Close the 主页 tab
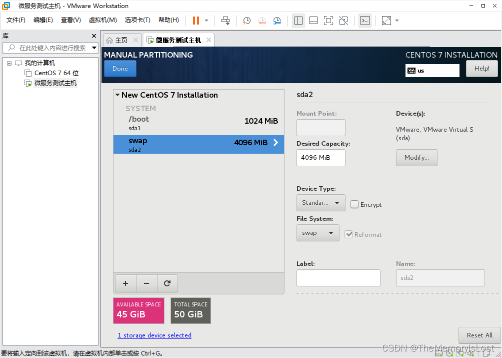 (x=135, y=40)
